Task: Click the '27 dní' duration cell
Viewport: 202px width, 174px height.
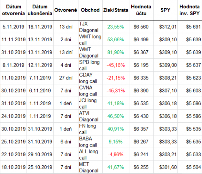Action: pos(66,78)
